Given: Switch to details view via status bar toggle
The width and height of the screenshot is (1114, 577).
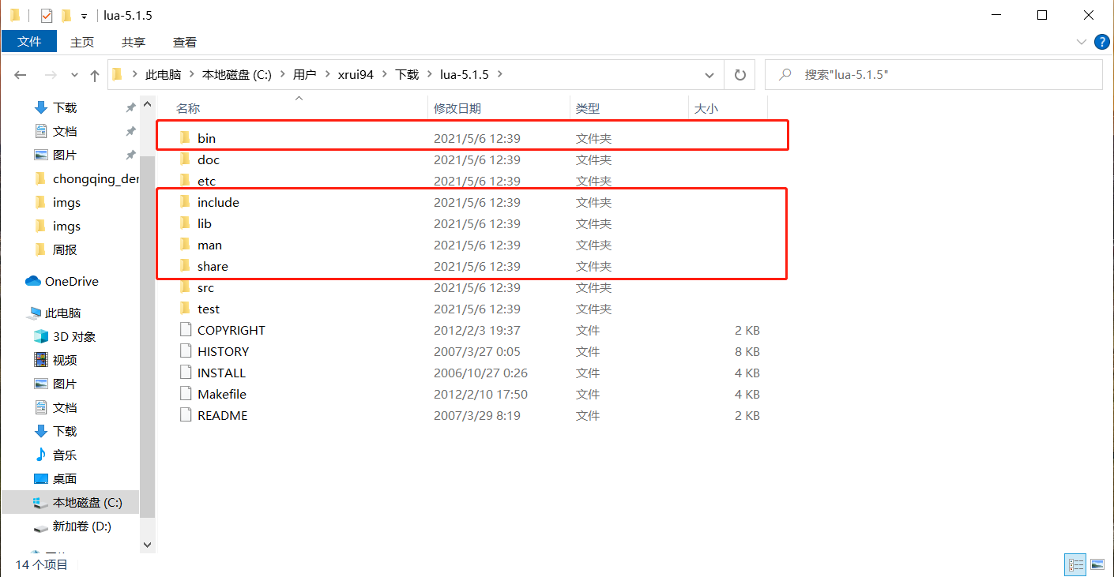Looking at the screenshot, I should coord(1075,564).
